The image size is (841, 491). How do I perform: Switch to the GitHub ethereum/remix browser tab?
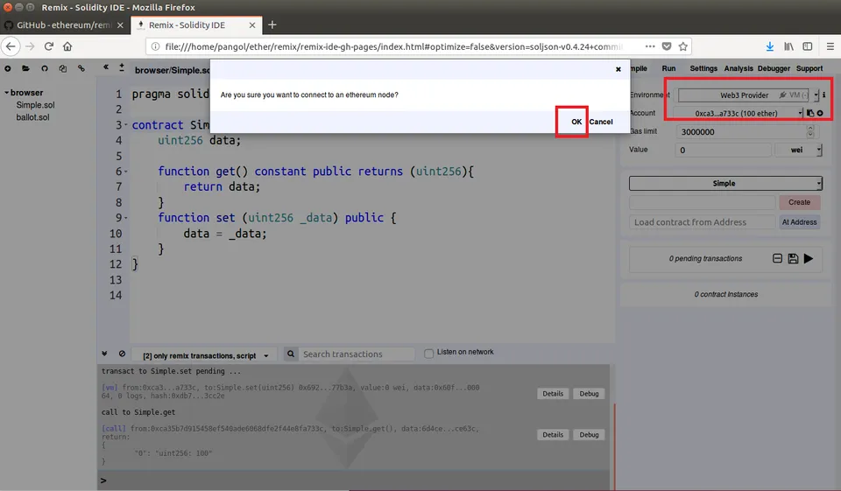[x=64, y=25]
